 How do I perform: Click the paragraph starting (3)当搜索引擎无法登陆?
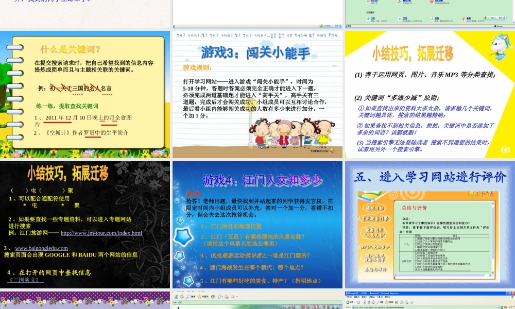(x=424, y=145)
